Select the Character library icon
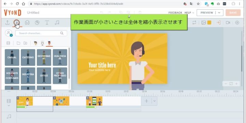 (17, 23)
